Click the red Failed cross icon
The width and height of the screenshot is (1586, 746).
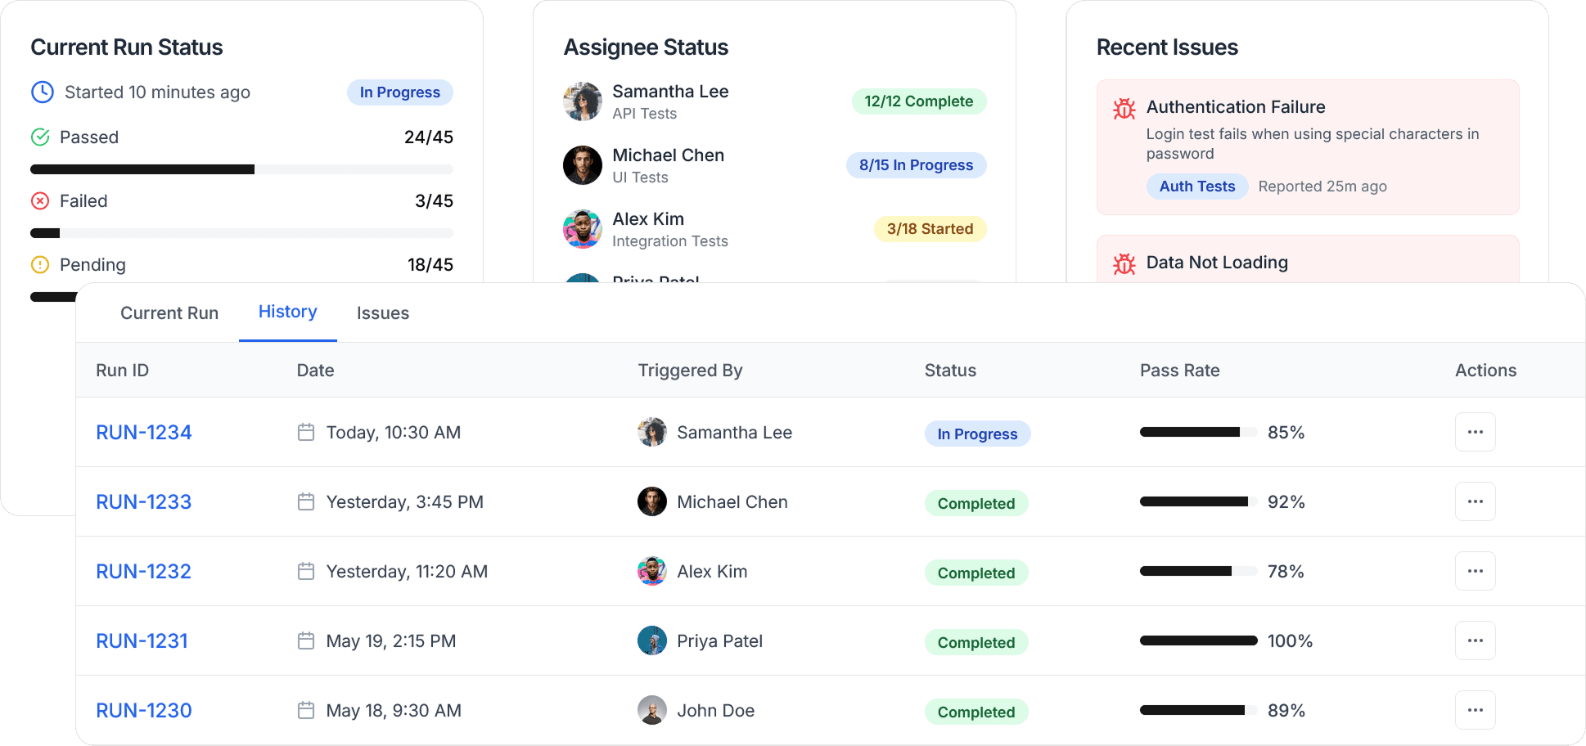click(x=41, y=200)
